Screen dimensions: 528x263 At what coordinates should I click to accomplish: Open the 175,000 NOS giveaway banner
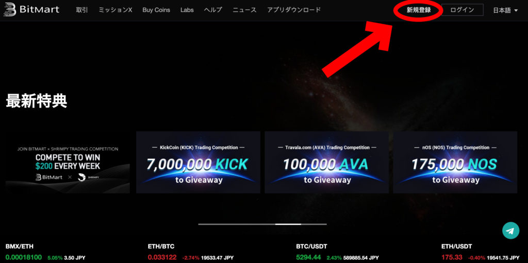pos(455,162)
